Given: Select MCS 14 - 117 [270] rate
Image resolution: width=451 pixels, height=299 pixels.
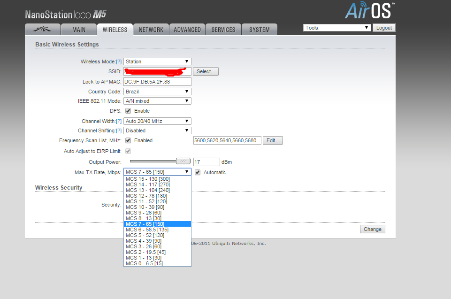Looking at the screenshot, I should coord(157,184).
